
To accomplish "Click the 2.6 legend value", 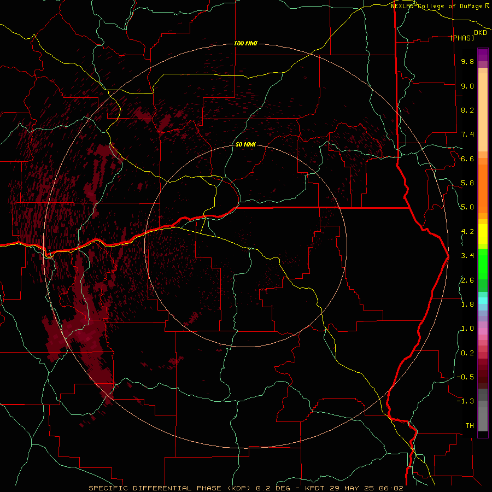I will click(x=467, y=280).
